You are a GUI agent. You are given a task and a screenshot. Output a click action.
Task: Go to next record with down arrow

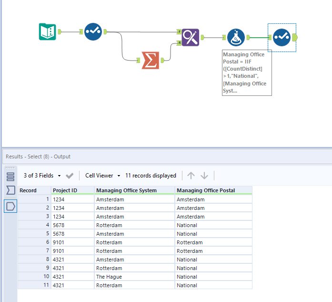point(204,176)
